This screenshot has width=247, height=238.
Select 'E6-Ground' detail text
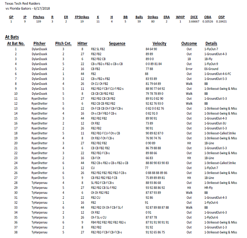[x=211, y=69]
